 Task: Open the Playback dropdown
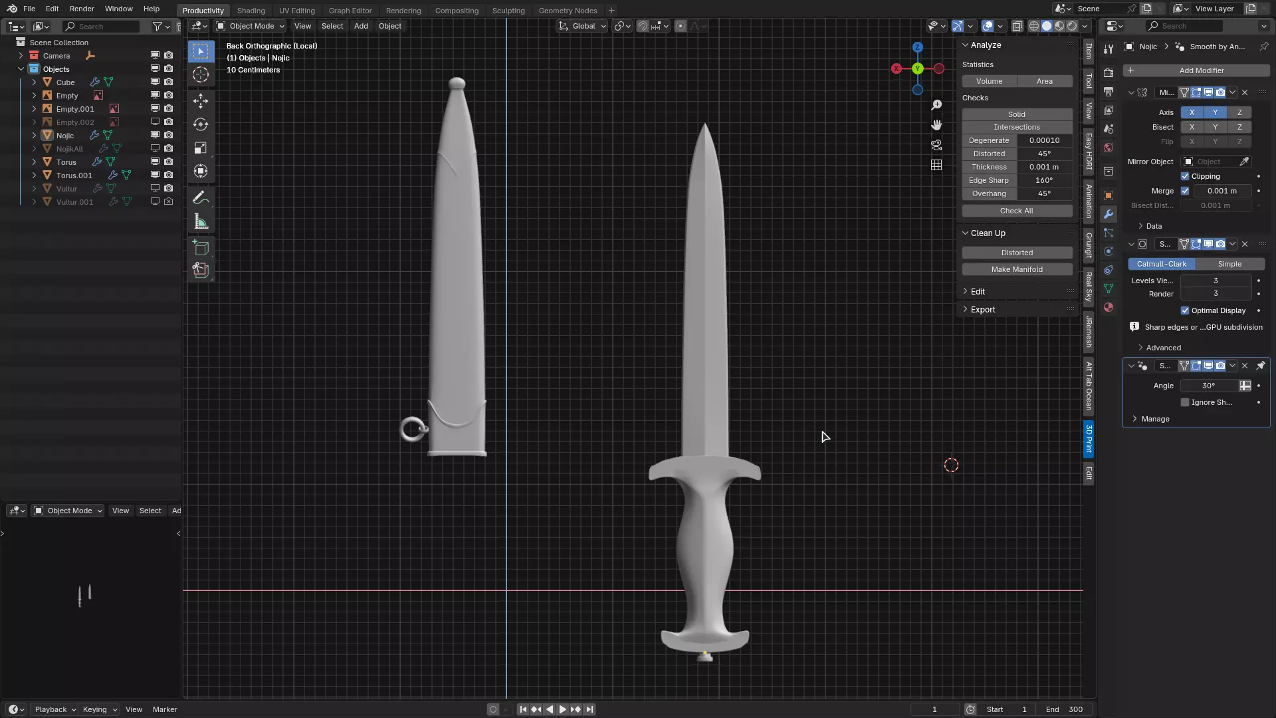pos(55,709)
